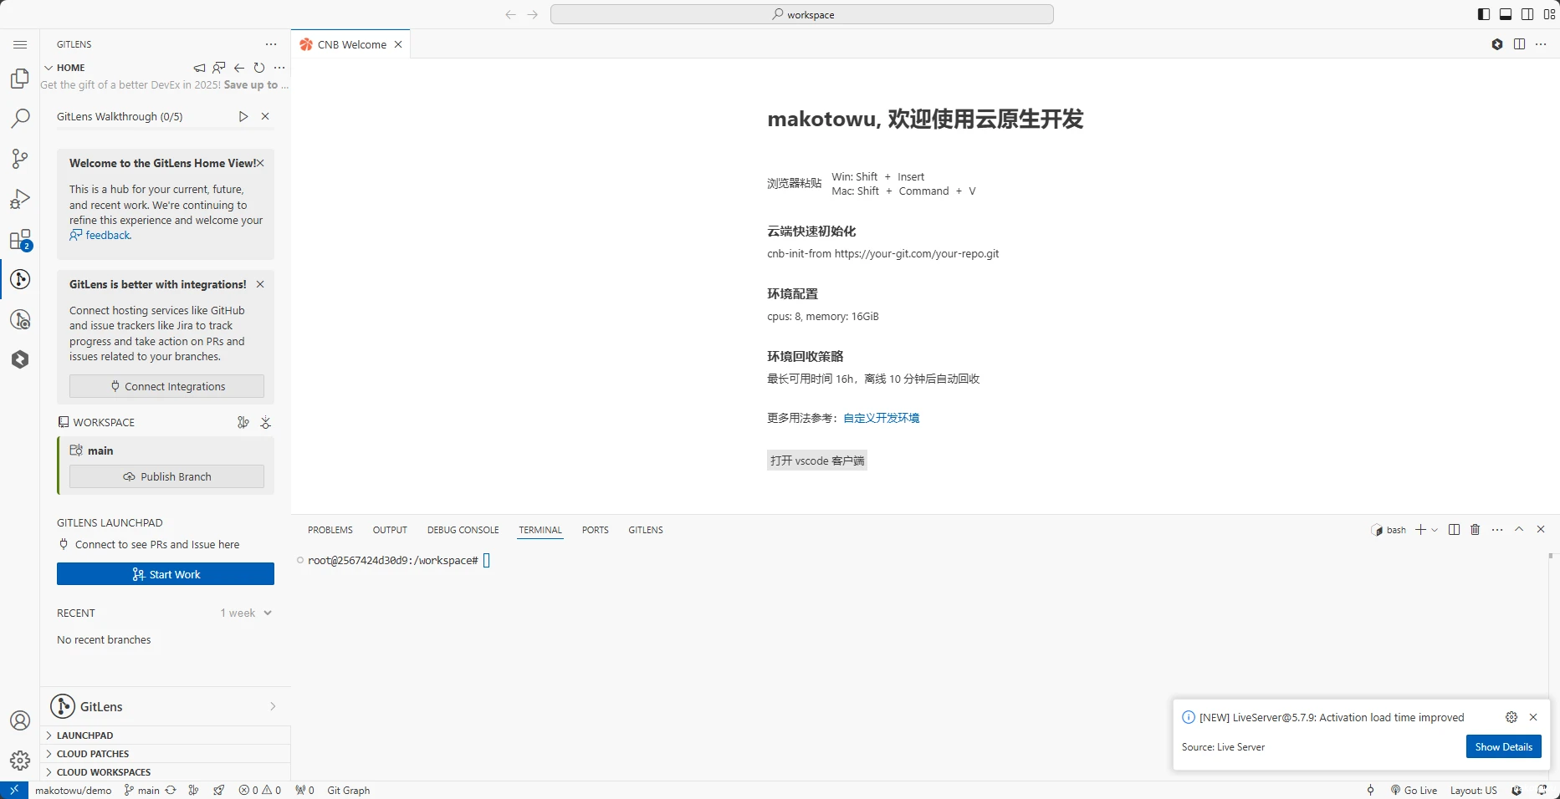Click the 打开 vscode 客户端 button
The width and height of the screenshot is (1560, 799).
tap(817, 461)
